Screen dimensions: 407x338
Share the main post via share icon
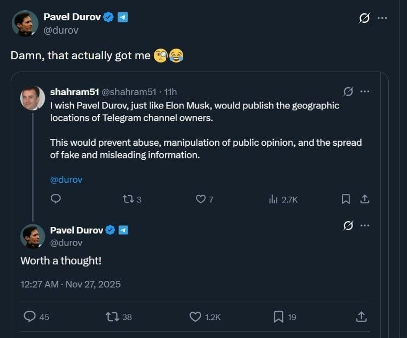(x=362, y=317)
